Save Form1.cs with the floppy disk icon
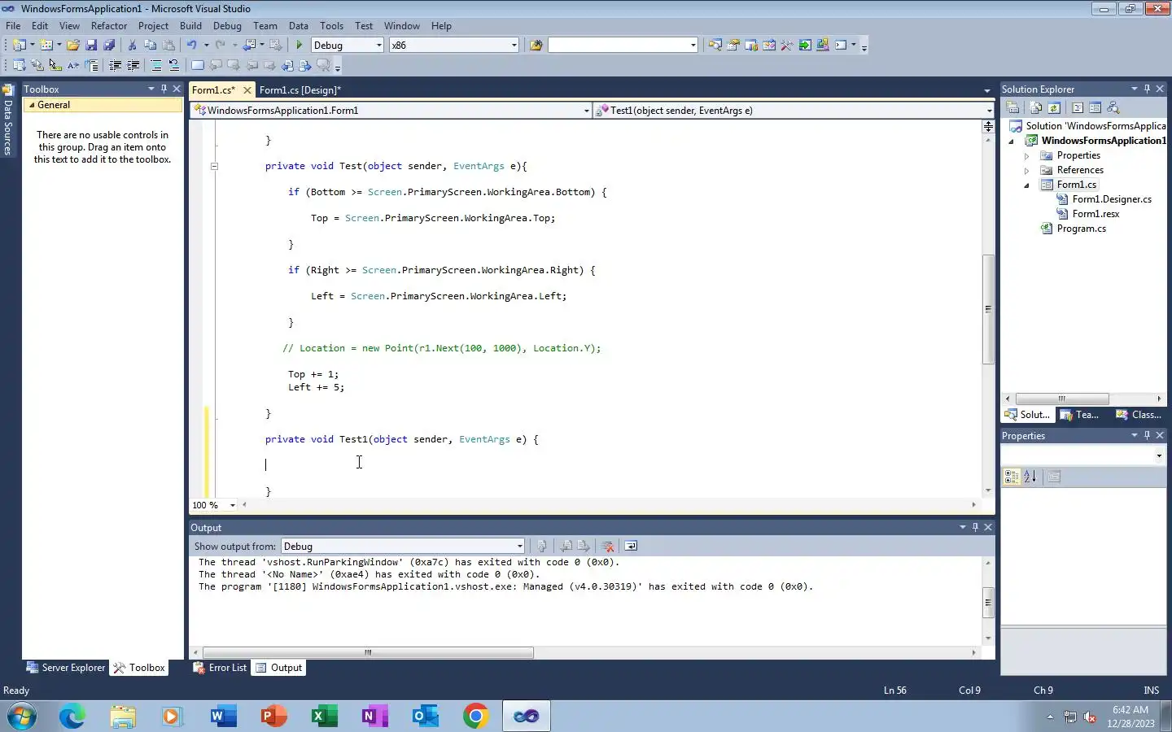The width and height of the screenshot is (1172, 732). pos(91,45)
